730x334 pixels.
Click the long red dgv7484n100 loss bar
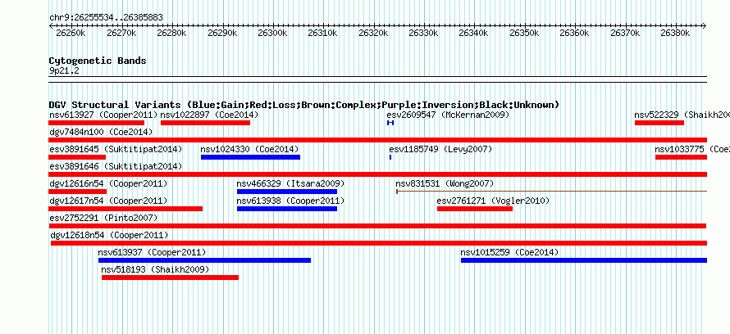pos(377,140)
